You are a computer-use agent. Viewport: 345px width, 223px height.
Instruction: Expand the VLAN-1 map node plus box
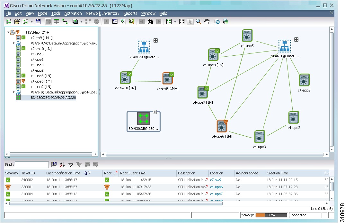(296, 40)
